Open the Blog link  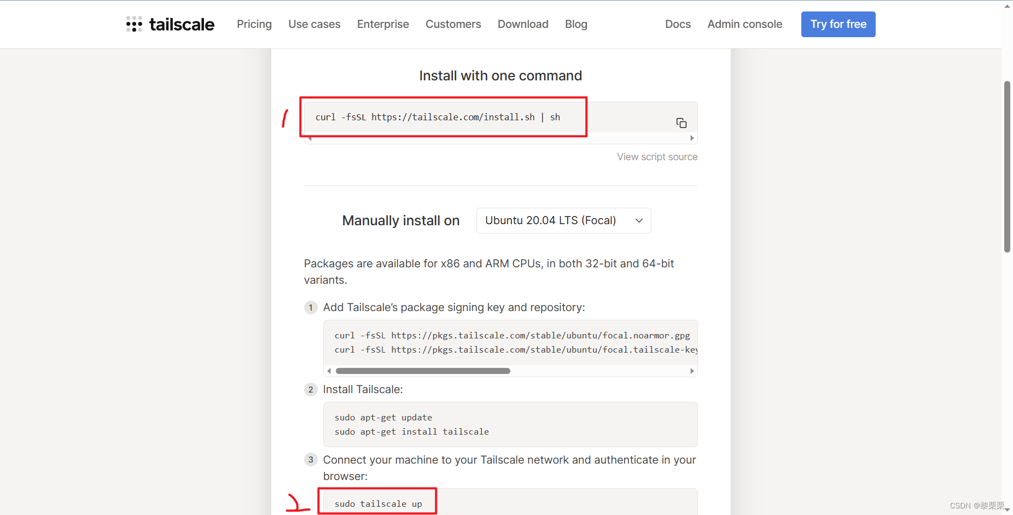tap(576, 24)
